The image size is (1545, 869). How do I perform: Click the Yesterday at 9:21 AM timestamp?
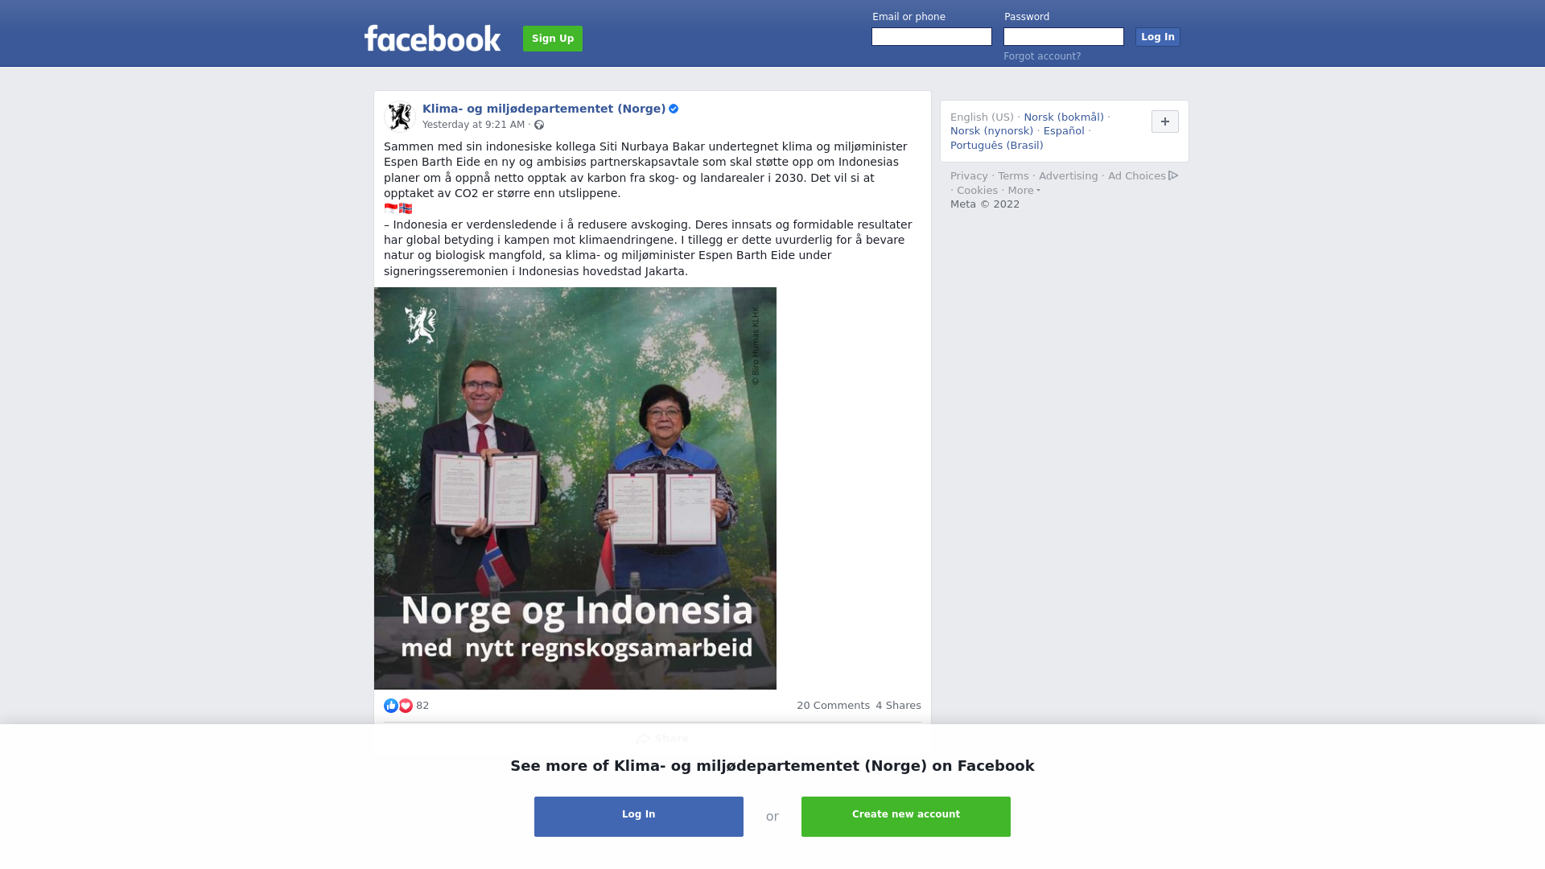[x=473, y=125]
